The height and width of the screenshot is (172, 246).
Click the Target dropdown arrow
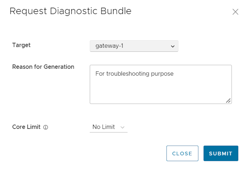click(173, 46)
